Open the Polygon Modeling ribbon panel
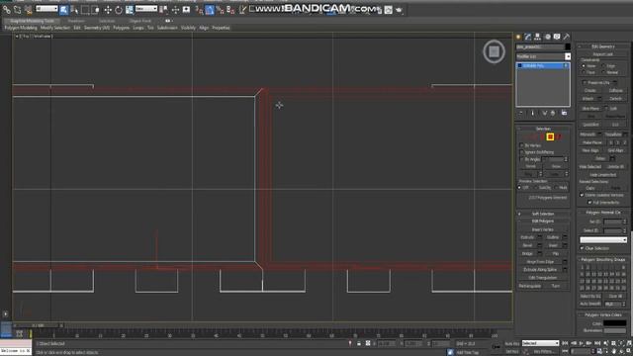 (x=21, y=28)
